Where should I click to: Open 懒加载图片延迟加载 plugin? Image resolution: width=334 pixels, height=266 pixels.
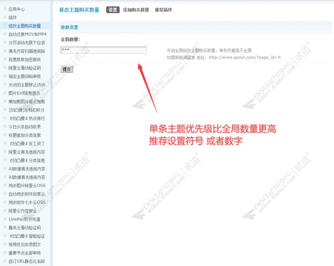click(x=27, y=102)
